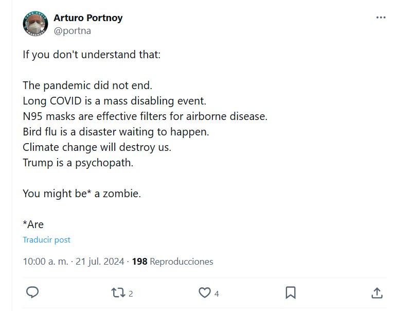
Task: Open the Arturo Portnoy display name link
Action: (88, 18)
